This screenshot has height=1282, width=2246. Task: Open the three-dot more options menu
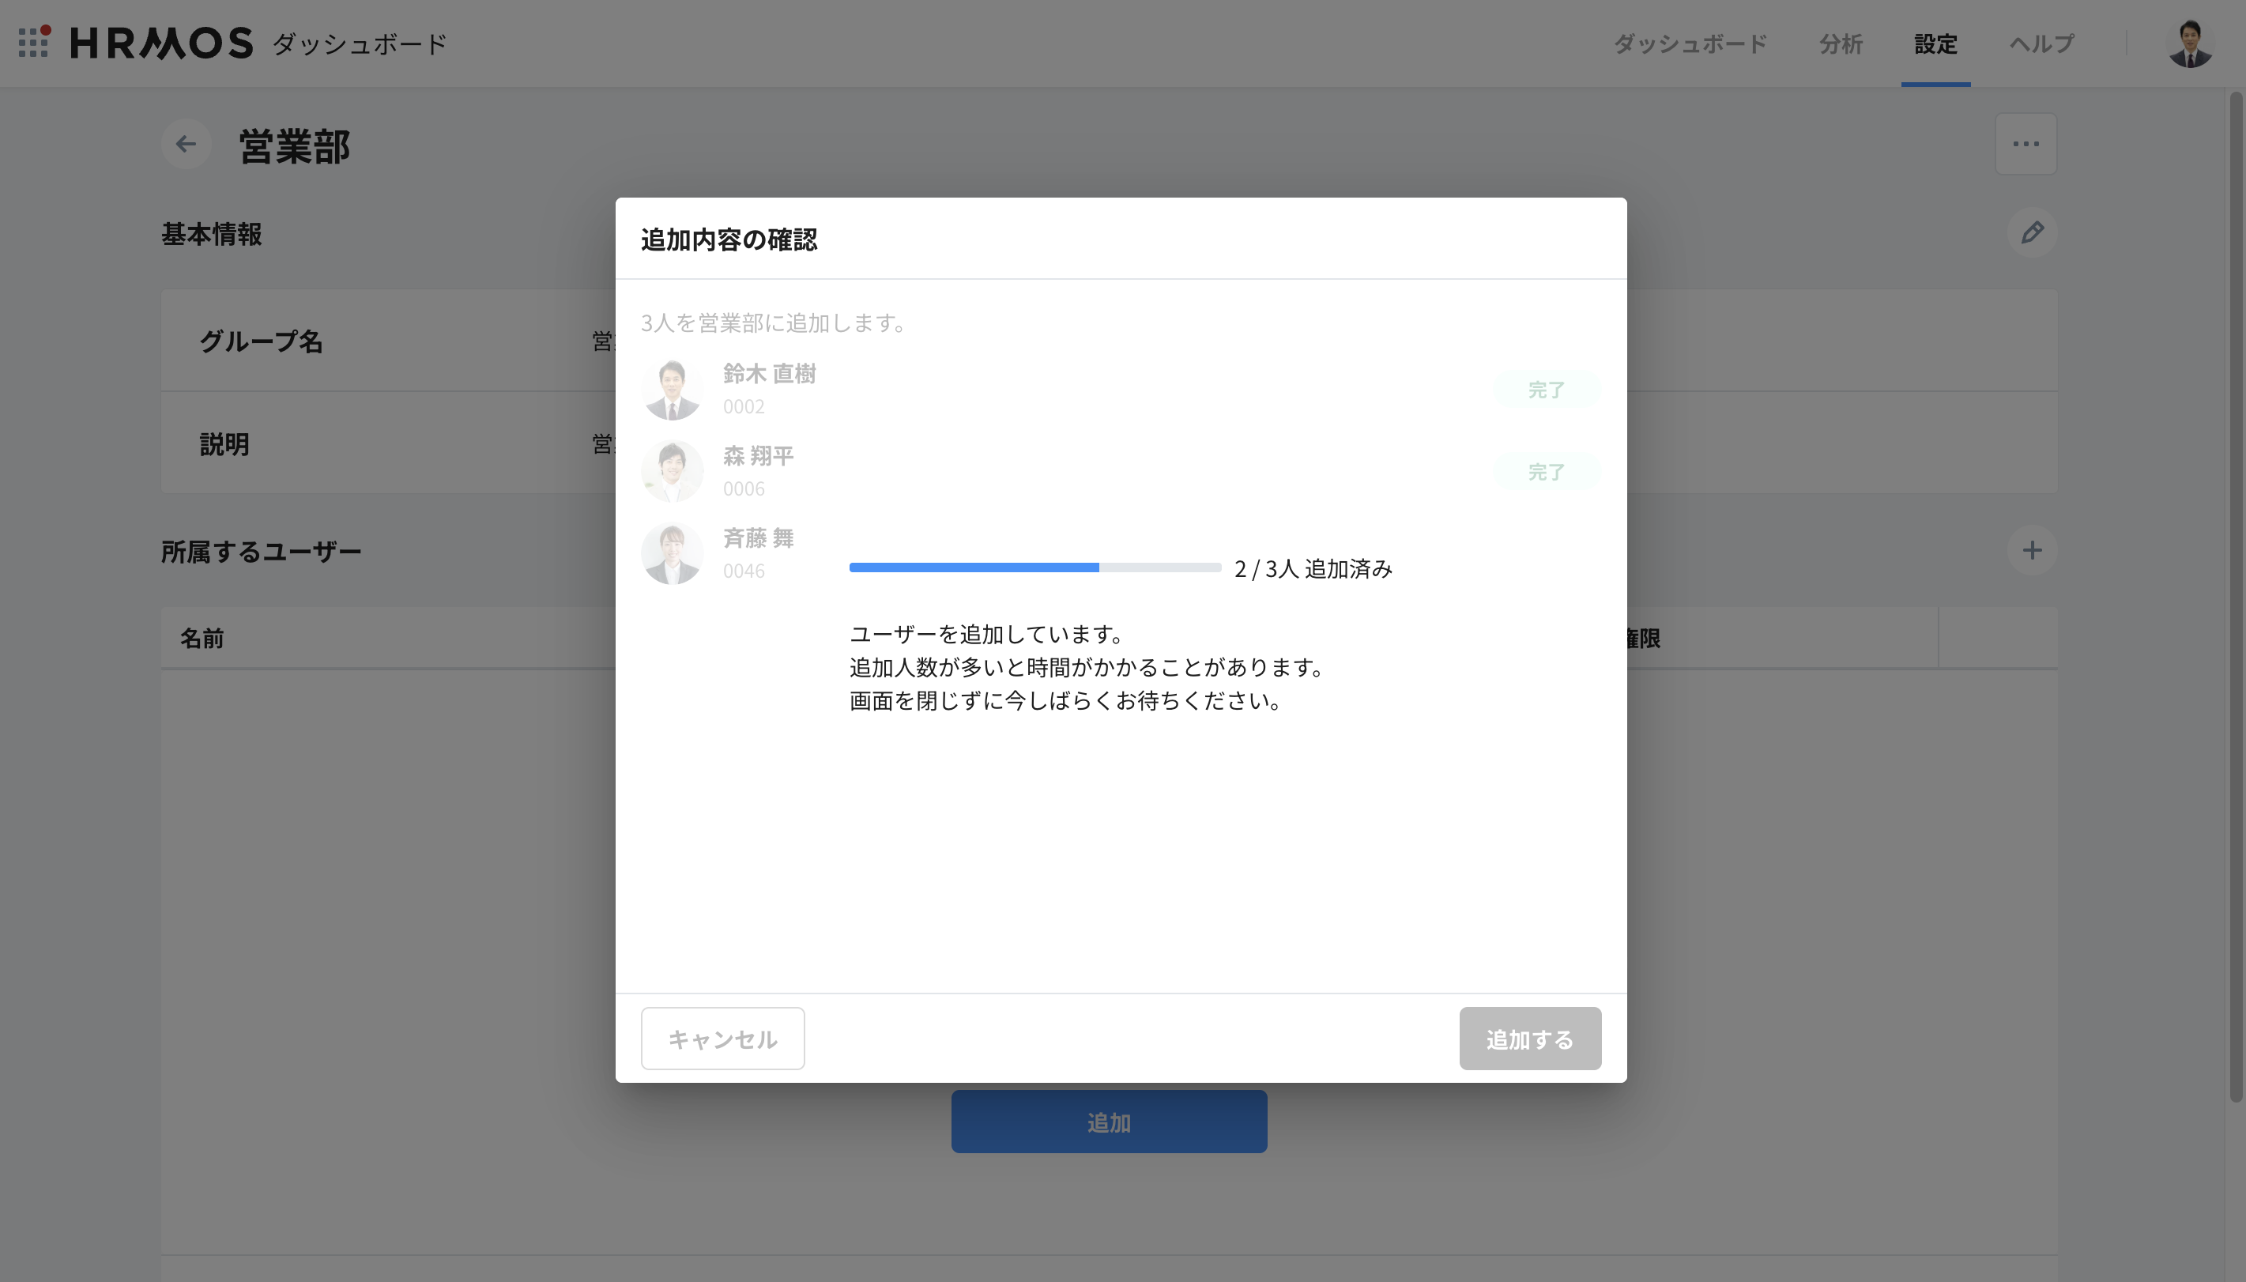point(2025,145)
